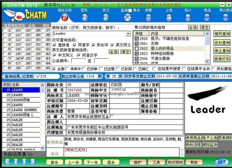
Task: Toggle 形似字 checkbox
Action: click(x=93, y=45)
